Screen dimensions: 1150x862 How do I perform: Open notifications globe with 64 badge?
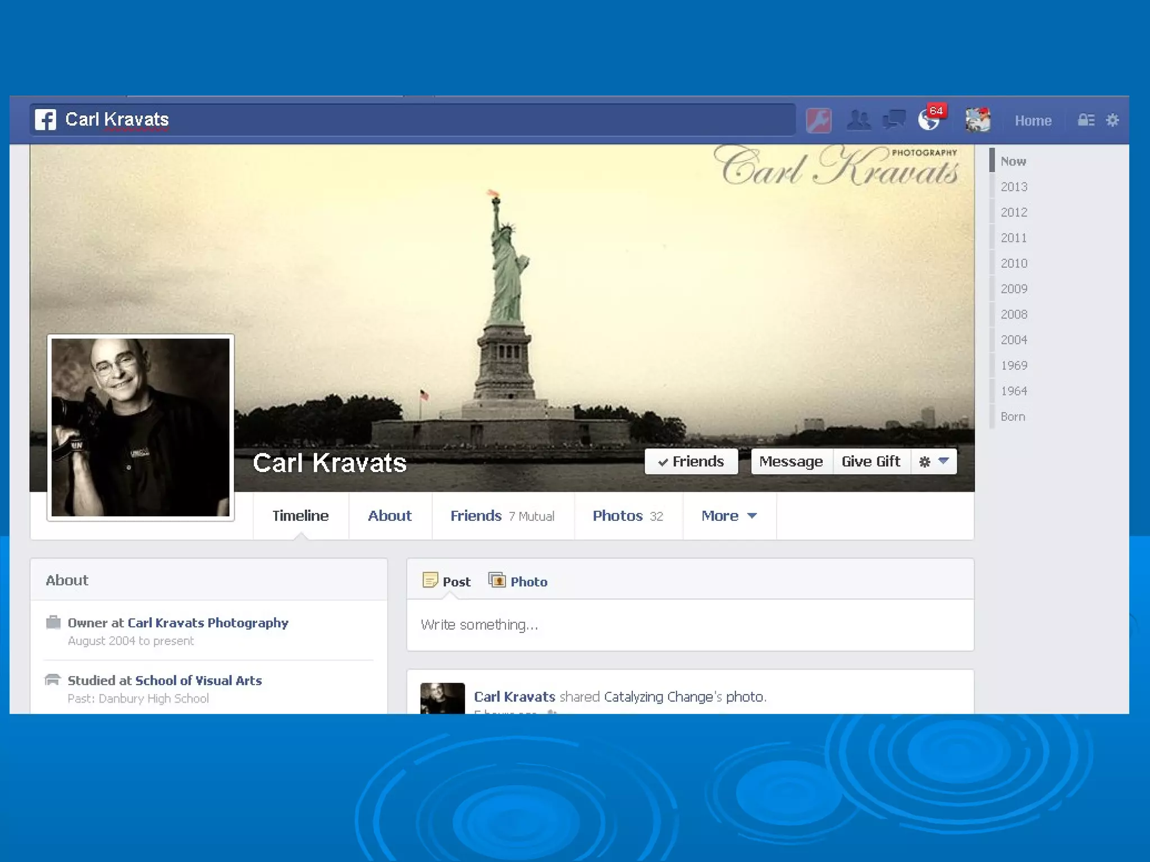pyautogui.click(x=929, y=120)
